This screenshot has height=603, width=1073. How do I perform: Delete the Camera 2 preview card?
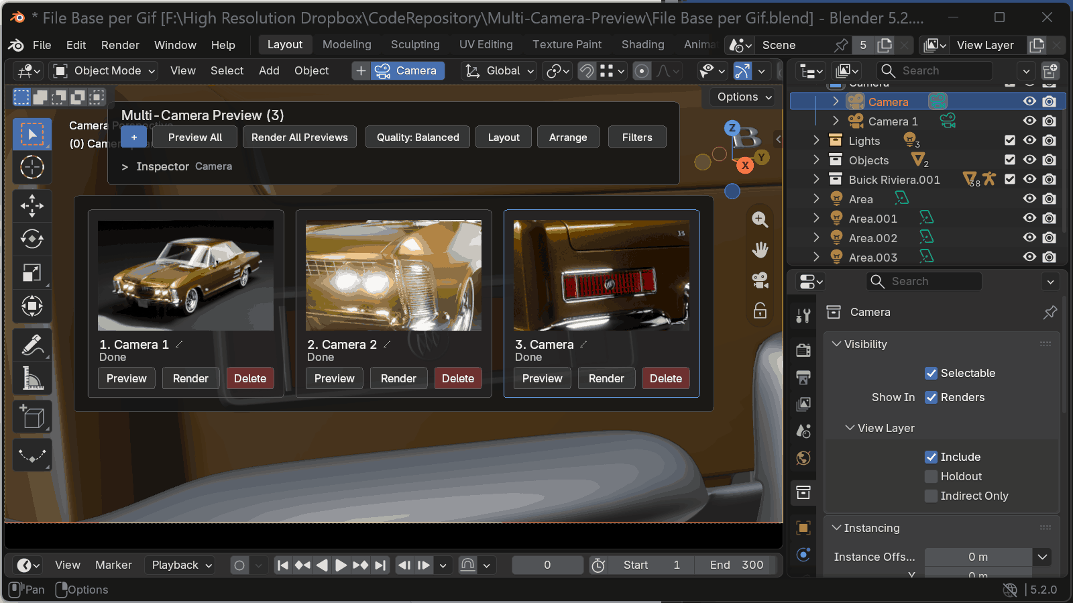coord(458,378)
